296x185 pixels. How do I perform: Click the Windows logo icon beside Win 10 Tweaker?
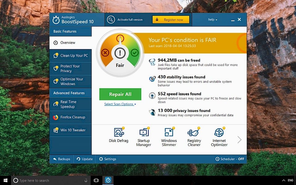click(x=56, y=130)
